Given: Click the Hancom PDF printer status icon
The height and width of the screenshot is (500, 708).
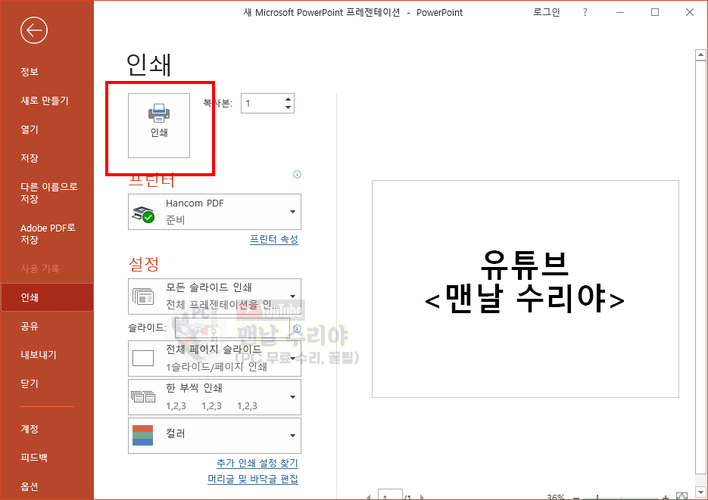Looking at the screenshot, I should click(x=143, y=214).
